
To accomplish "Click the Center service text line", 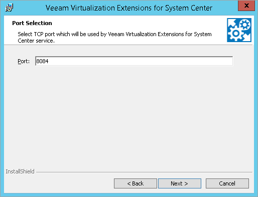I will (36, 41).
